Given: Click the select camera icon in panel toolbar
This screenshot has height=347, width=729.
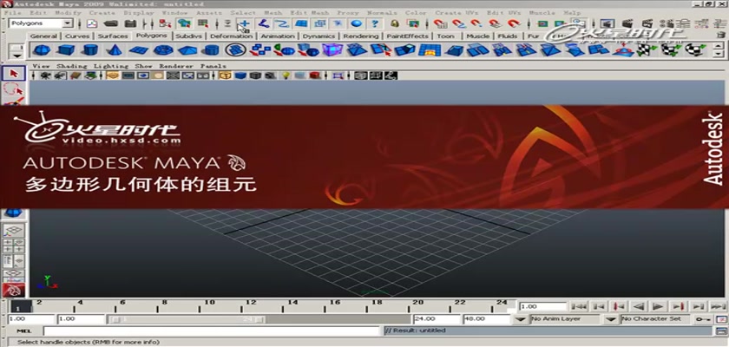Looking at the screenshot, I should pyautogui.click(x=45, y=75).
